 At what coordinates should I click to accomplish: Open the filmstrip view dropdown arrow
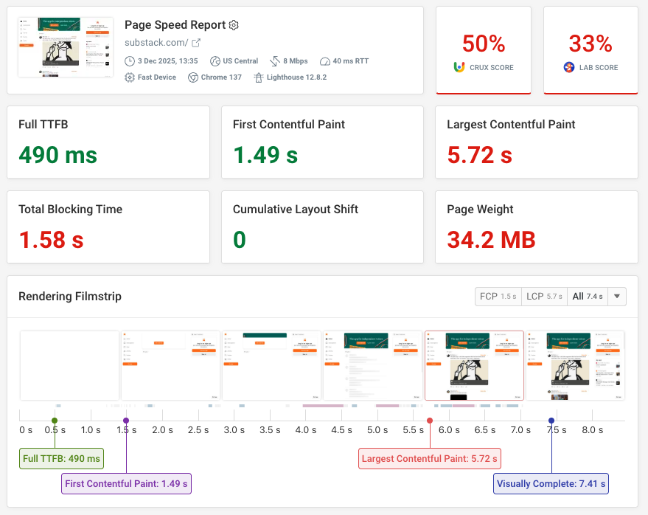click(617, 296)
